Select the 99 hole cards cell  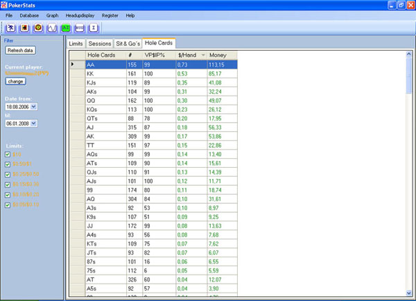tap(106, 190)
